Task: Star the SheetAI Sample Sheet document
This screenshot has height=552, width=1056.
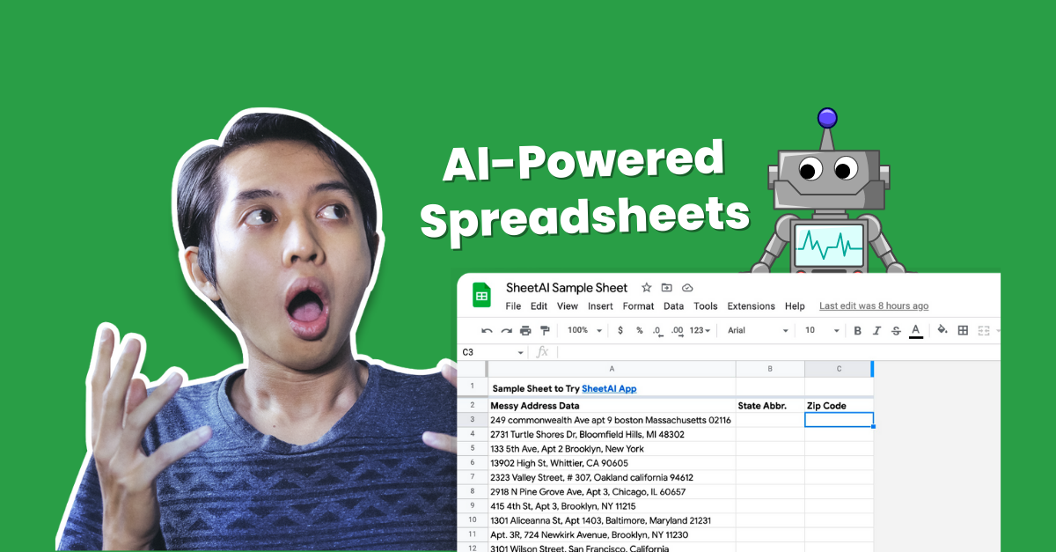Action: [646, 288]
